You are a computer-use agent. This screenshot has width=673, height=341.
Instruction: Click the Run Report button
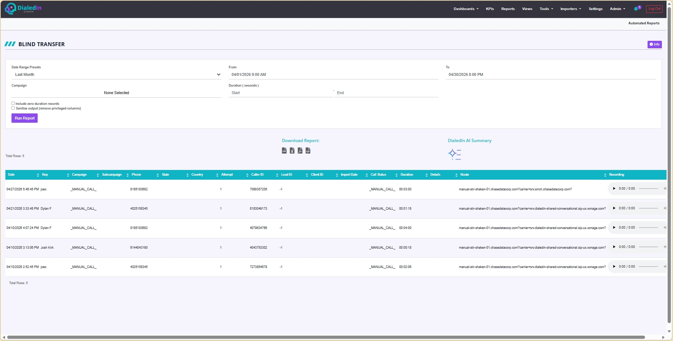coord(24,118)
